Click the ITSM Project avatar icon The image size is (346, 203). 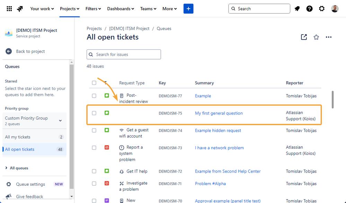click(9, 33)
